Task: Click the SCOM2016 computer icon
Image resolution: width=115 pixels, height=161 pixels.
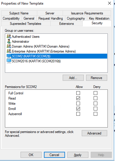Action: tap(9, 61)
